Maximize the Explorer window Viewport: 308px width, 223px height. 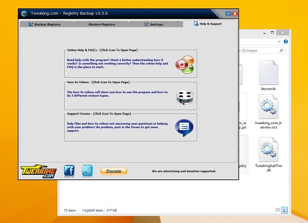tap(272, 32)
